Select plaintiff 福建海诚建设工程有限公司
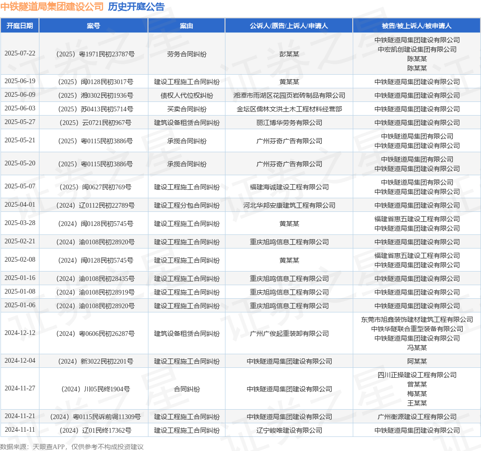 289,187
